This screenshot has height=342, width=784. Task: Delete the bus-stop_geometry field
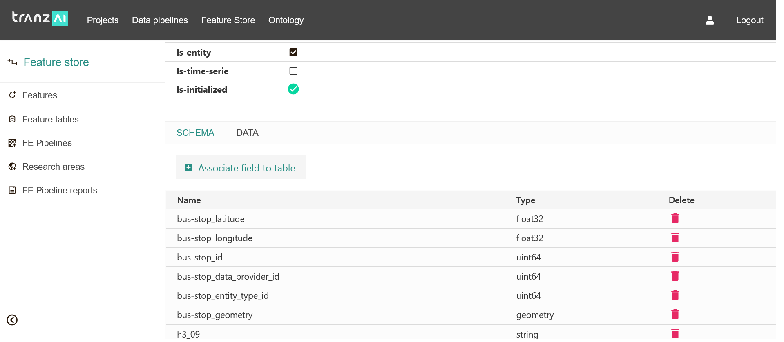675,315
